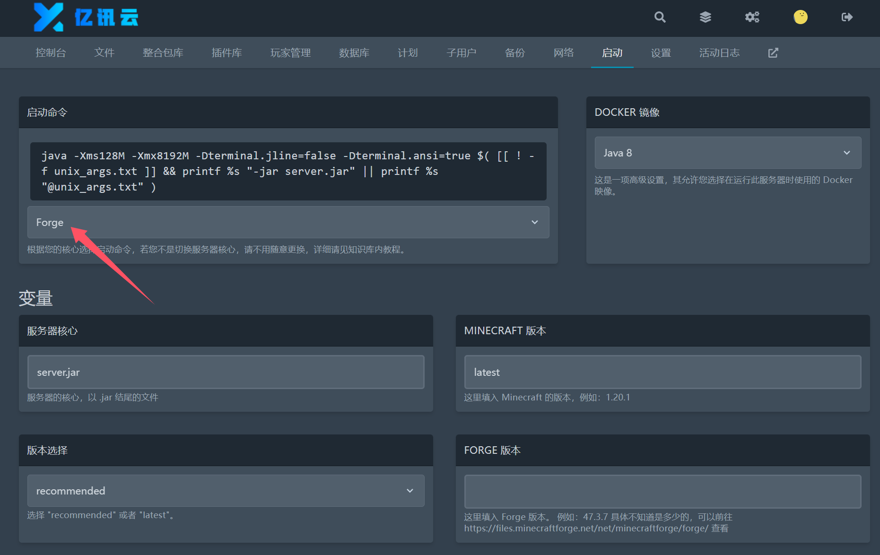The width and height of the screenshot is (880, 555).
Task: Switch to the 备份 tab
Action: tap(515, 53)
